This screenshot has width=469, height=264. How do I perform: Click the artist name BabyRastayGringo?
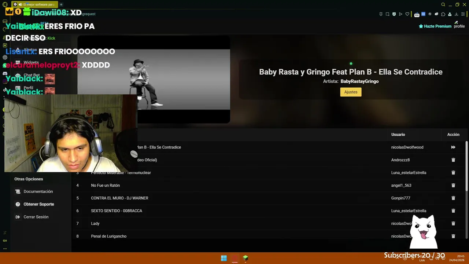[x=359, y=81]
